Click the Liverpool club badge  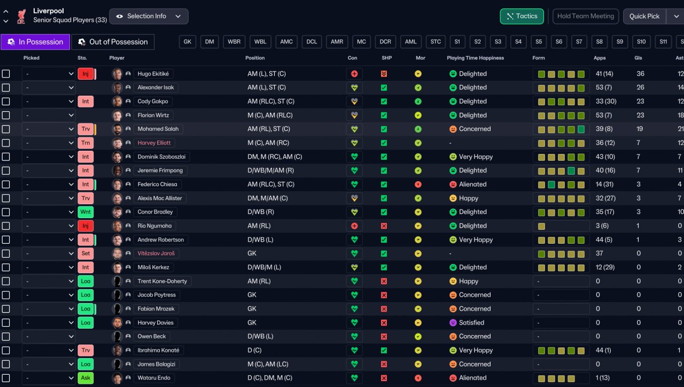(21, 16)
